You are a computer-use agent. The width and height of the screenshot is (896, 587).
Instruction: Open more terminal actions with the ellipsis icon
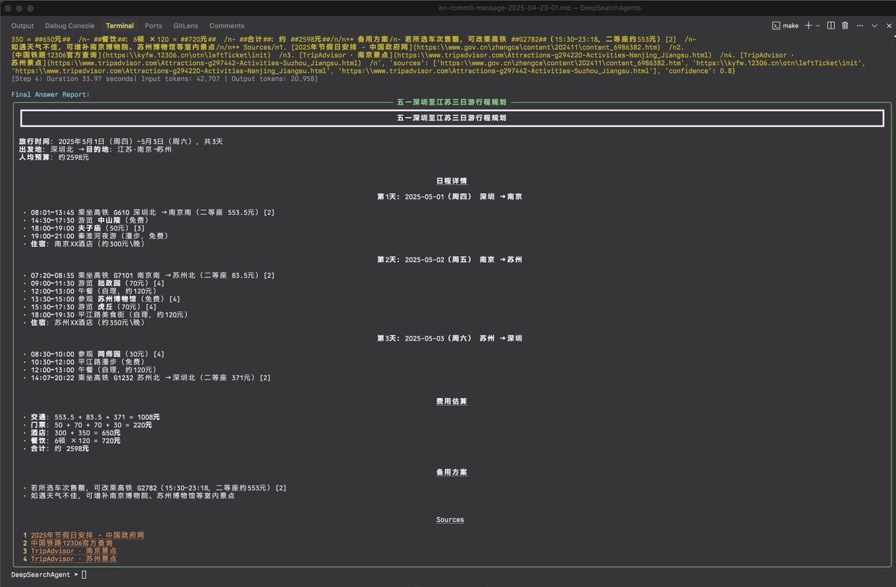[860, 25]
